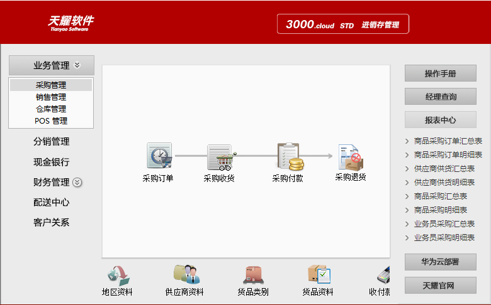Image resolution: width=491 pixels, height=305 pixels.
Task: Click the 采购收货 shopping cart icon
Action: coord(220,157)
